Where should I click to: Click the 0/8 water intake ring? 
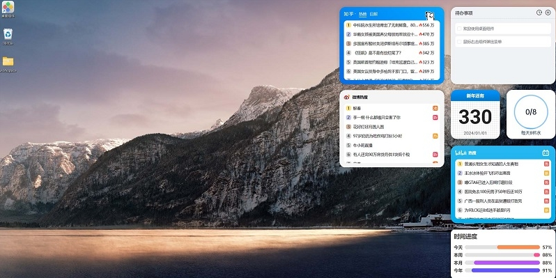(x=531, y=112)
